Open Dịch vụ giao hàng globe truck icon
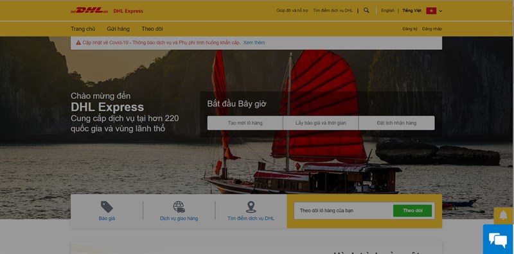This screenshot has width=514, height=254. coord(179,207)
